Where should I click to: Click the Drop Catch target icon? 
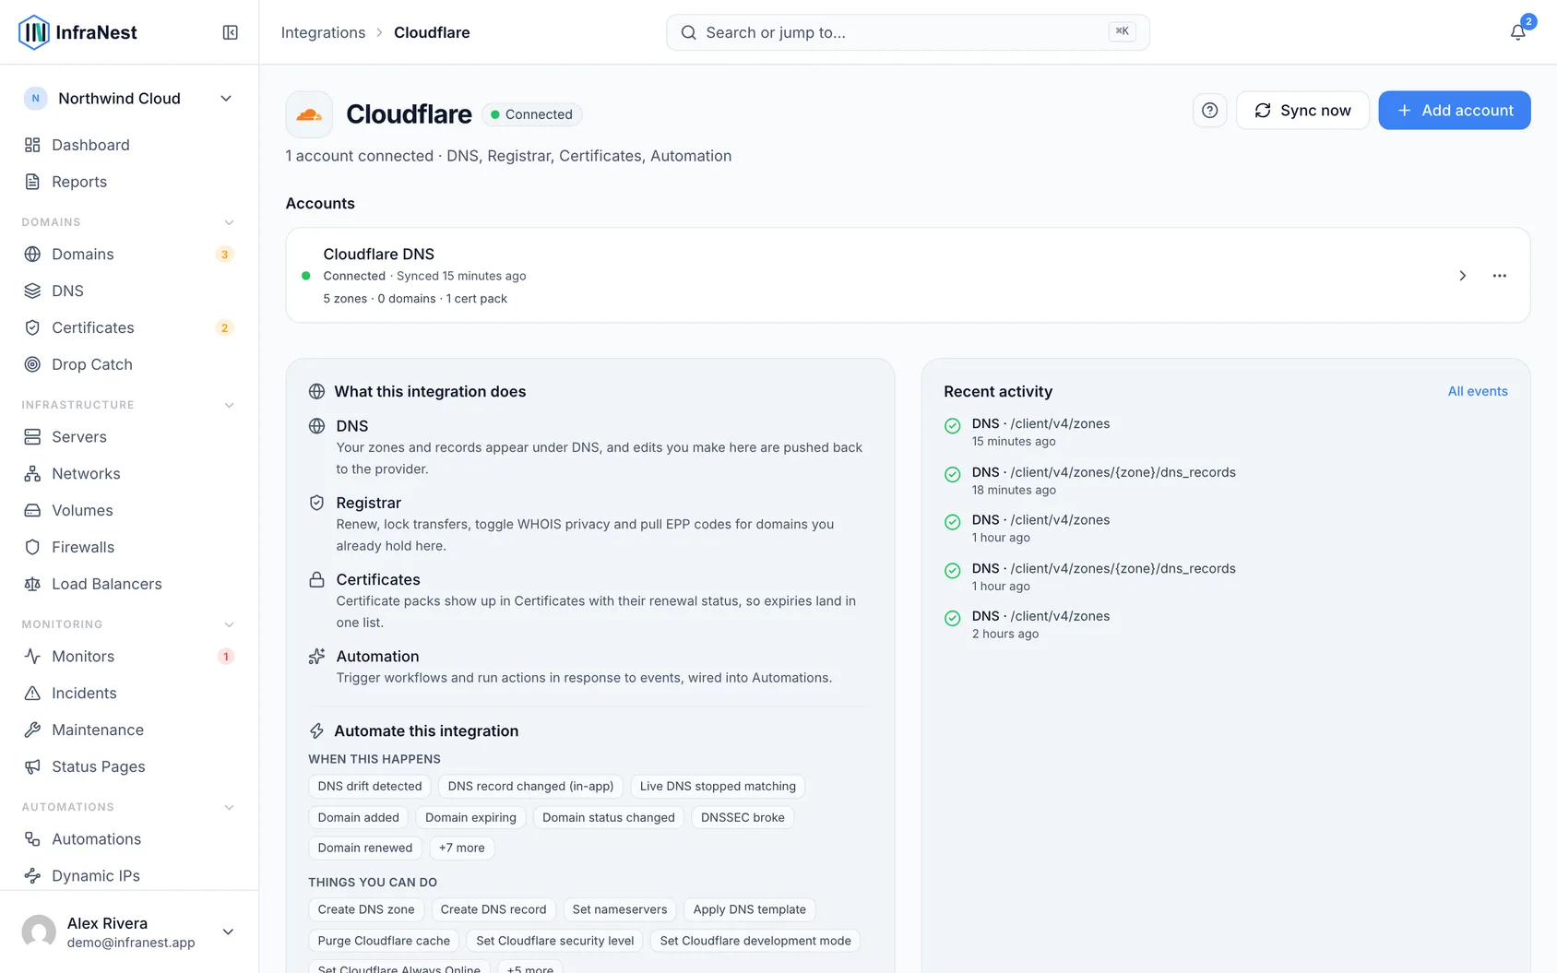[x=32, y=364]
